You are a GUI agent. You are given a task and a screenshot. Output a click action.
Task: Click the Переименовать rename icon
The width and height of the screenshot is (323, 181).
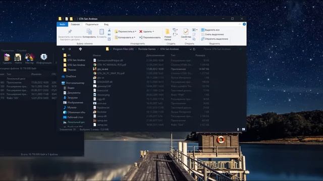point(141,37)
